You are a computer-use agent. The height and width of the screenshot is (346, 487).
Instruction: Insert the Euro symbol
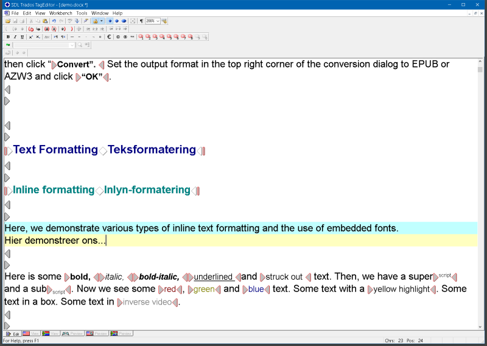109,37
